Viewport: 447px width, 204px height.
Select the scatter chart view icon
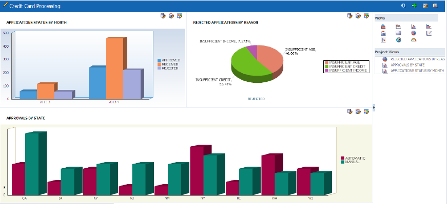pos(429,33)
